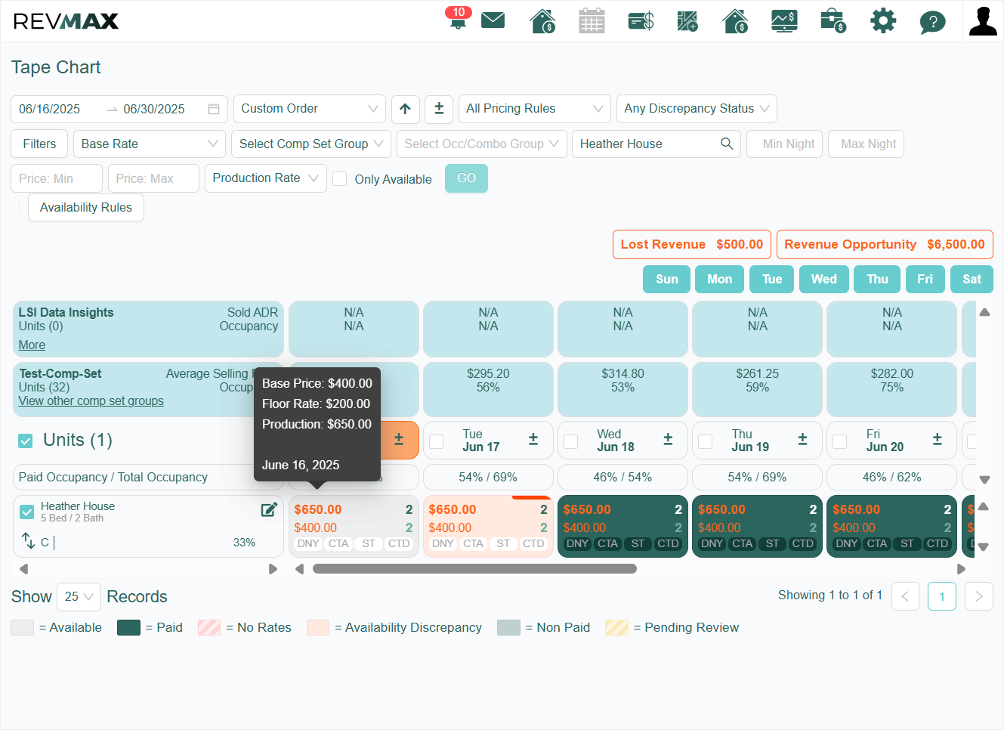Open the mail envelope icon

[x=493, y=20]
